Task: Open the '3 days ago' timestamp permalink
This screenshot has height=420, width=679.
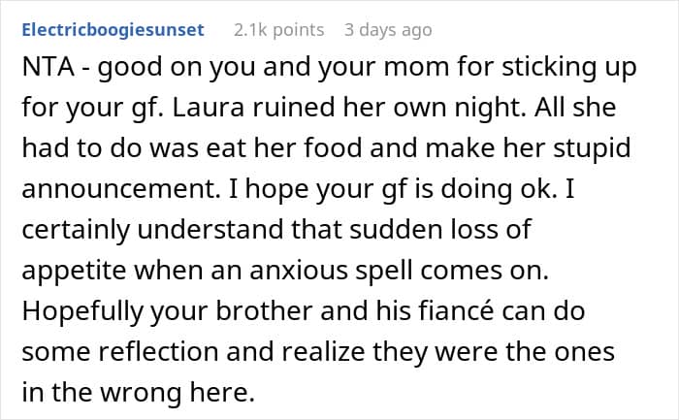Action: pos(388,30)
